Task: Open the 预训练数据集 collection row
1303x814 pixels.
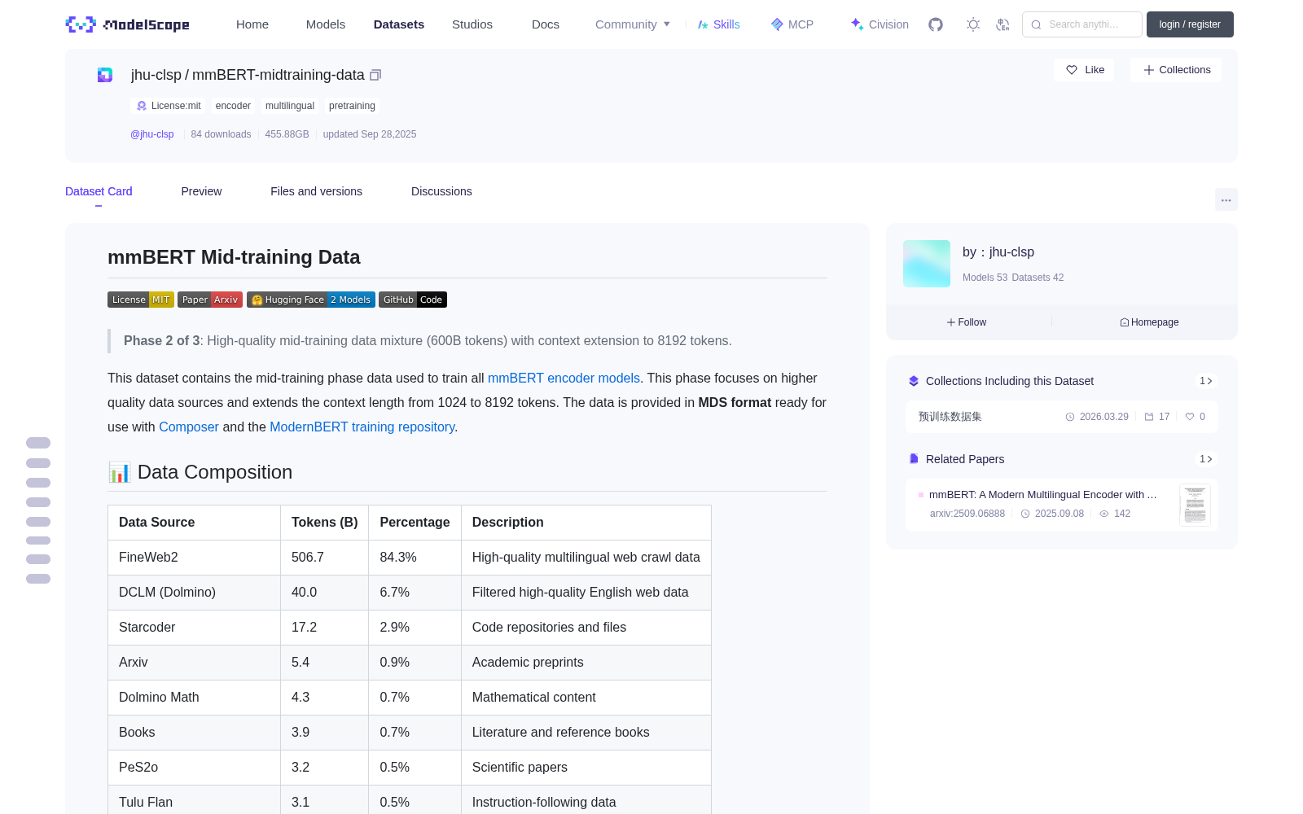Action: pyautogui.click(x=1062, y=417)
